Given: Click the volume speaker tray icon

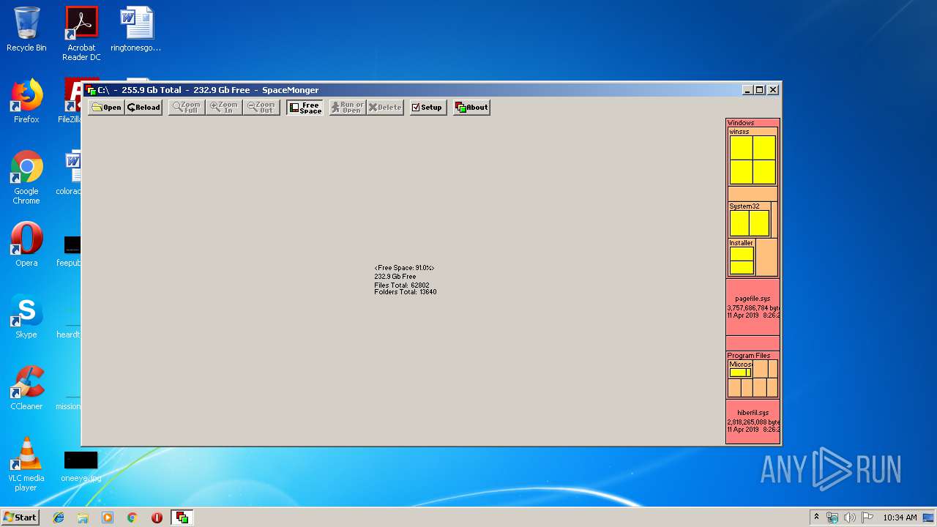Looking at the screenshot, I should click(x=850, y=517).
